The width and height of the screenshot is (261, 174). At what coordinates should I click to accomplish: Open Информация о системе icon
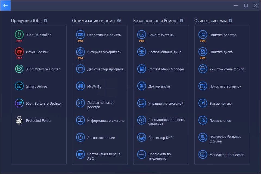point(80,120)
